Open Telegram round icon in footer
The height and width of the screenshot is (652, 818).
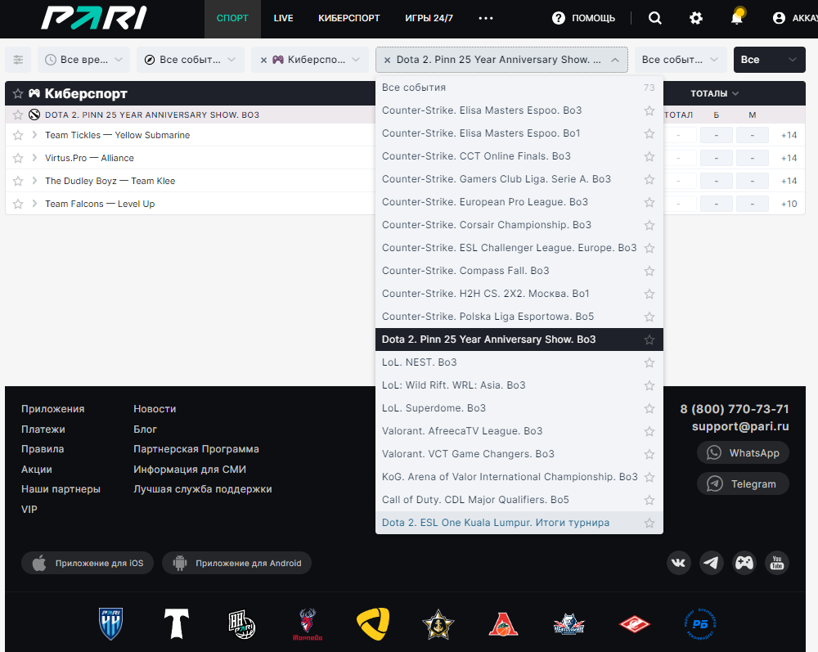[711, 563]
